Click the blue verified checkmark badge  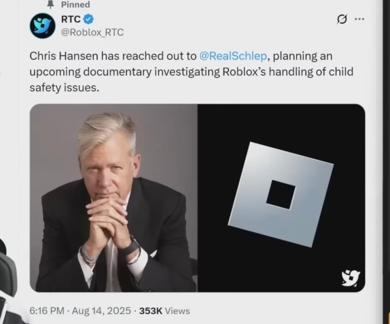pyautogui.click(x=88, y=19)
